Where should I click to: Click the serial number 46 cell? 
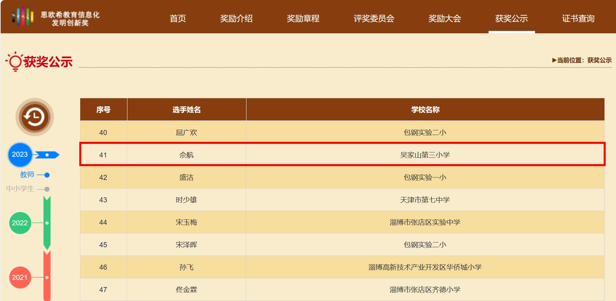tap(103, 267)
